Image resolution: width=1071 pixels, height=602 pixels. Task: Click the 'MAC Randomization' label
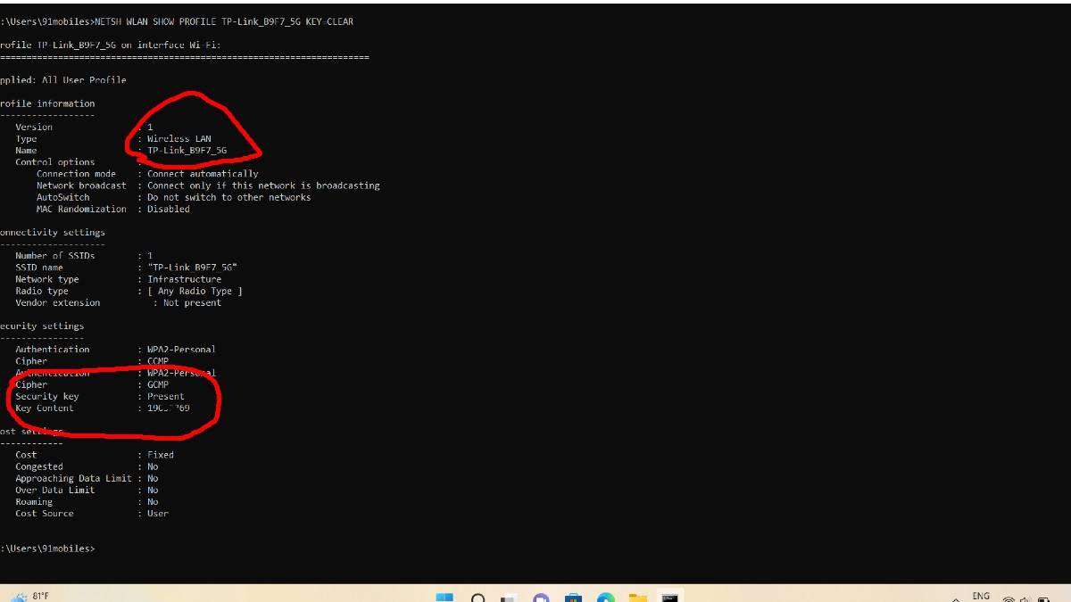[81, 209]
